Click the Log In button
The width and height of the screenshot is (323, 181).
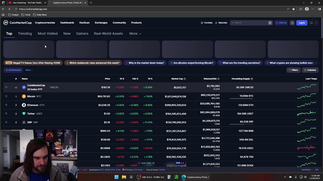(x=302, y=23)
